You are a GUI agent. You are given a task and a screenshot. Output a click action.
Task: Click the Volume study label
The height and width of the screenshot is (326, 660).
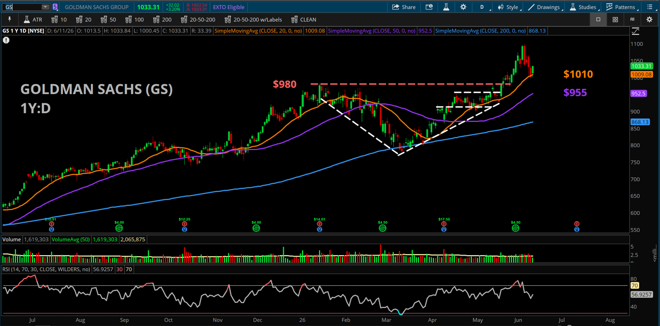click(x=12, y=240)
